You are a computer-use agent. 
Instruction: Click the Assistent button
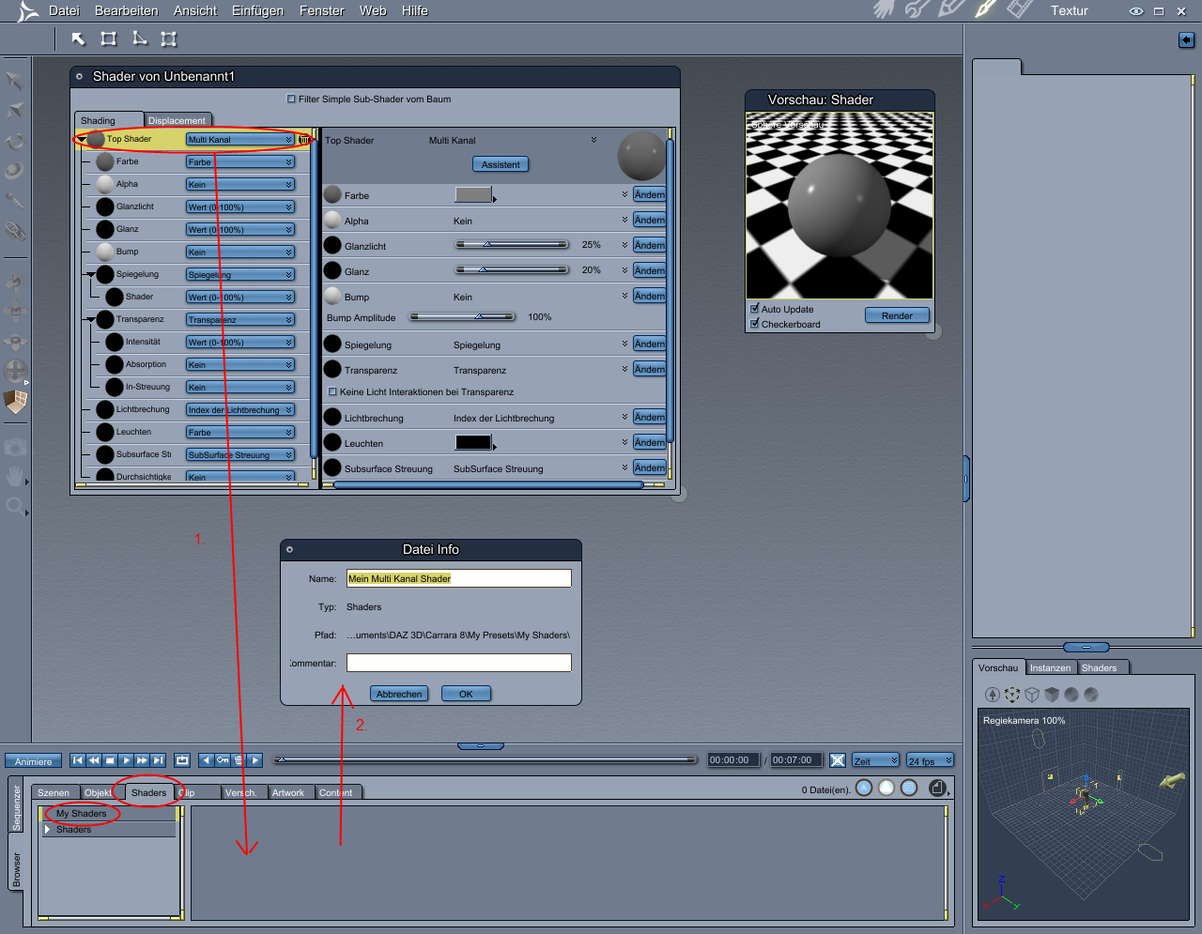pos(501,164)
